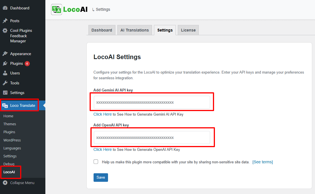Image resolution: width=315 pixels, height=194 pixels.
Task: Click the LocoAI logo in header
Action: (x=69, y=9)
